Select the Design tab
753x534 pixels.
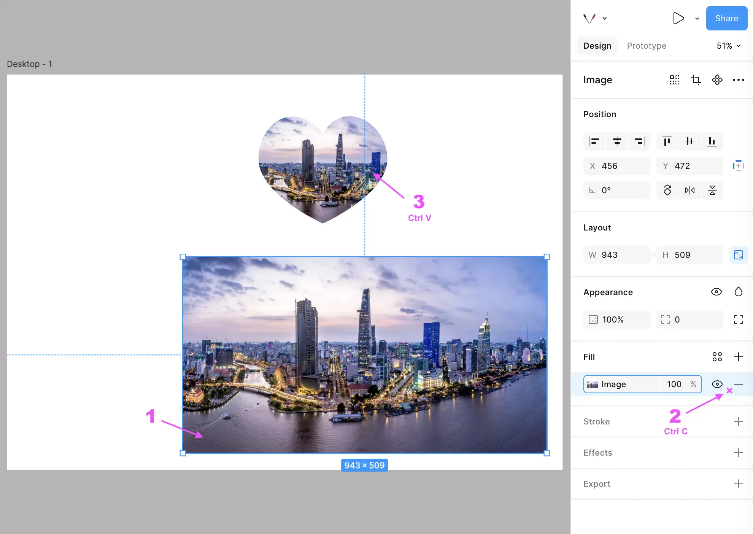tap(597, 46)
